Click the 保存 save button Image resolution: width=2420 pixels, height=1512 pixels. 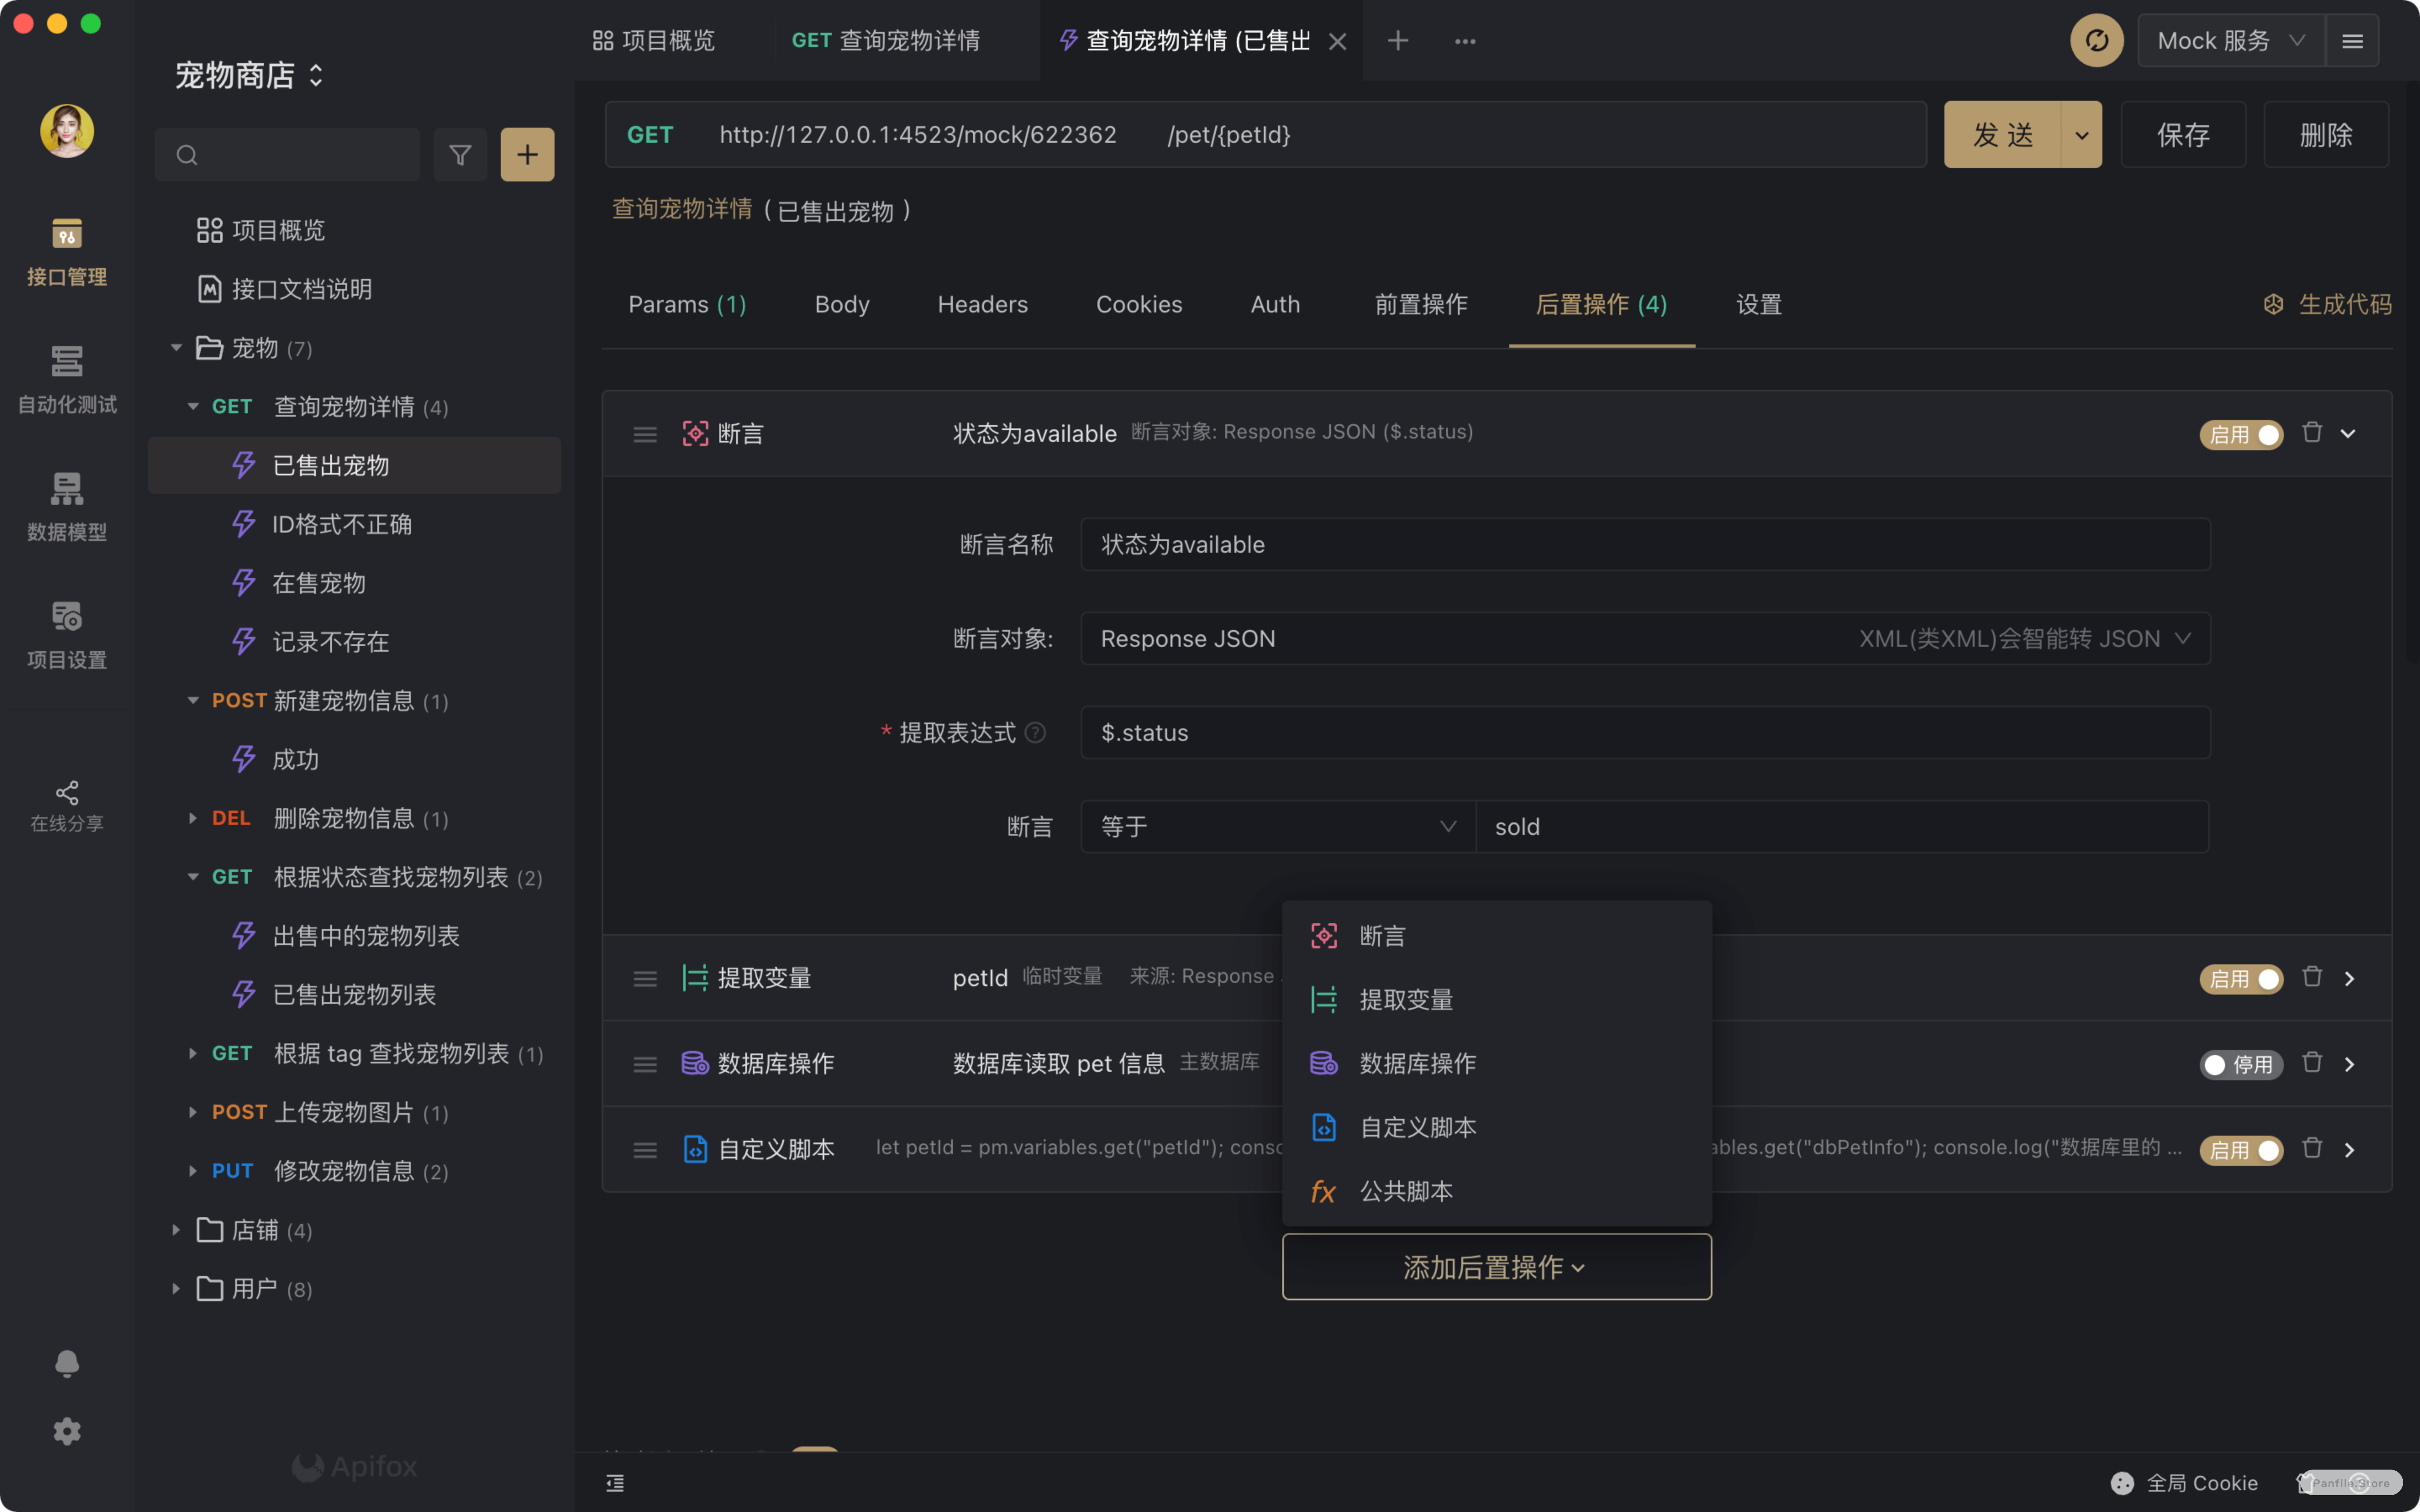coord(2183,134)
